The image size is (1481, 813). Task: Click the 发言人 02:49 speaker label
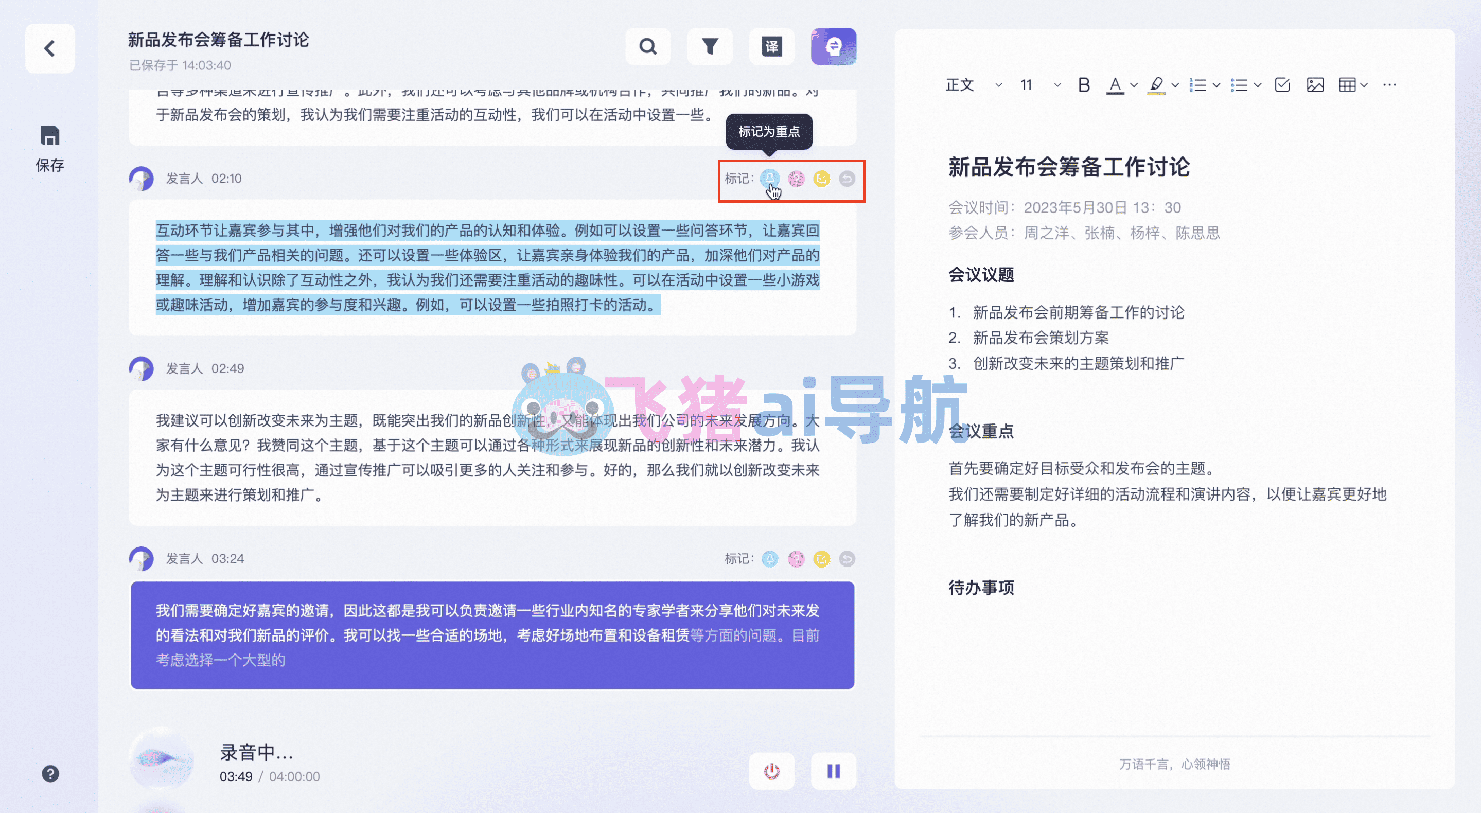tap(205, 368)
